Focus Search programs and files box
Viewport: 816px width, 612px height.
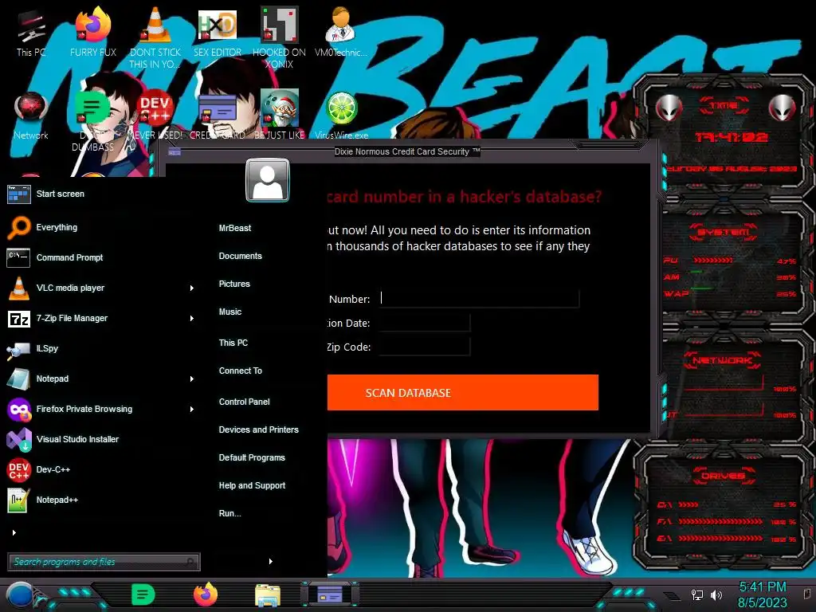coord(104,562)
